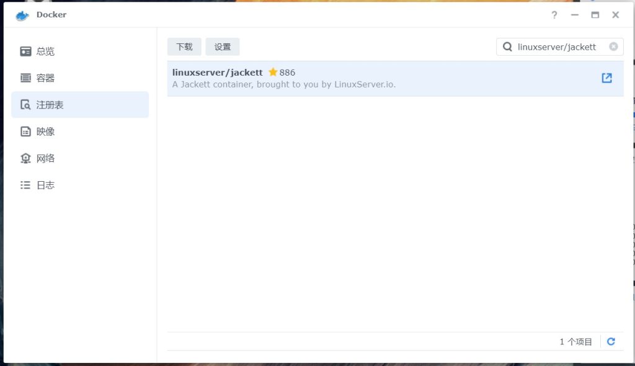Maximize the Docker window
Image resolution: width=635 pixels, height=366 pixels.
[x=595, y=15]
